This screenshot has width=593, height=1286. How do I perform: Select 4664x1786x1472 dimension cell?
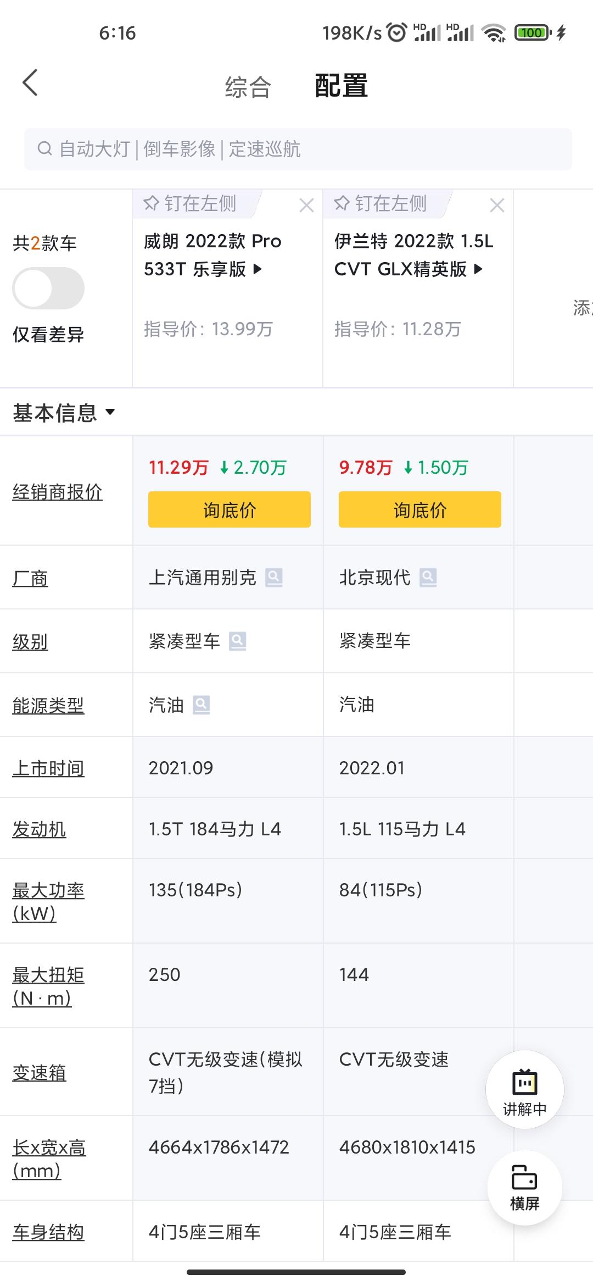(228, 1158)
